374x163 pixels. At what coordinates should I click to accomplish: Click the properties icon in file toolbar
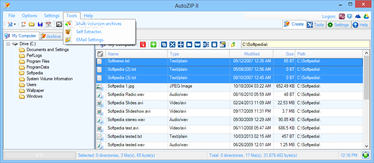coord(223,44)
